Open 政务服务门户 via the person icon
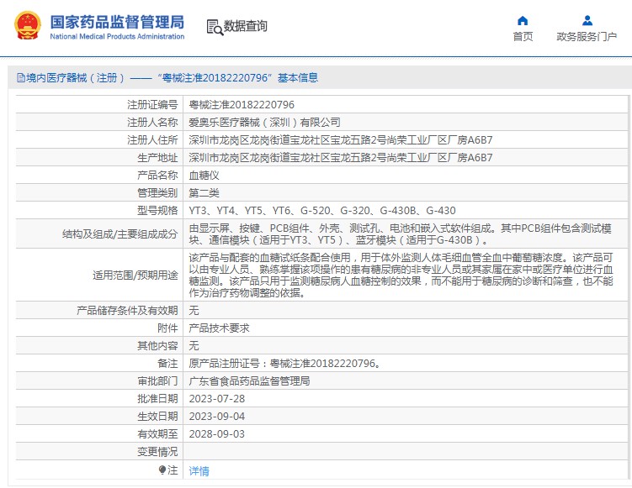632x488 pixels. 587,20
